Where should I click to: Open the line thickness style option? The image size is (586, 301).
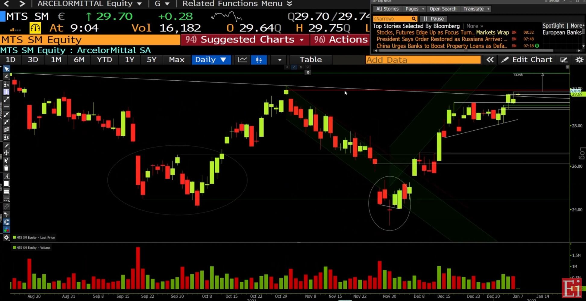coord(6,191)
